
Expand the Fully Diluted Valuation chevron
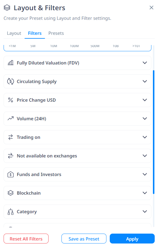pyautogui.click(x=145, y=63)
